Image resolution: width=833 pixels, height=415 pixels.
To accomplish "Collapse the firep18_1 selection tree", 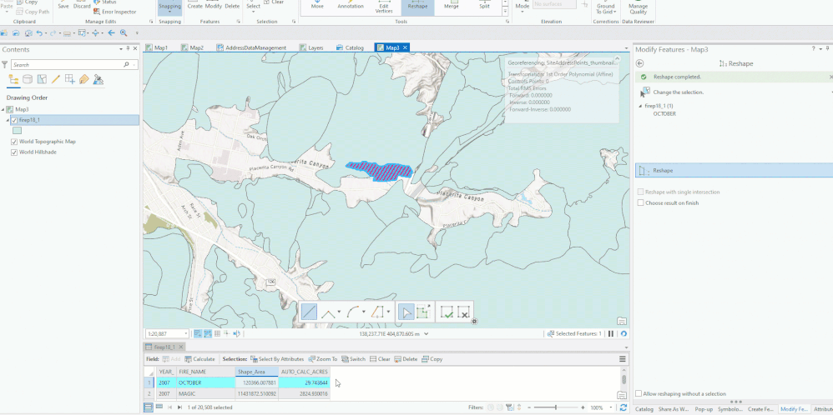I will click(x=641, y=106).
